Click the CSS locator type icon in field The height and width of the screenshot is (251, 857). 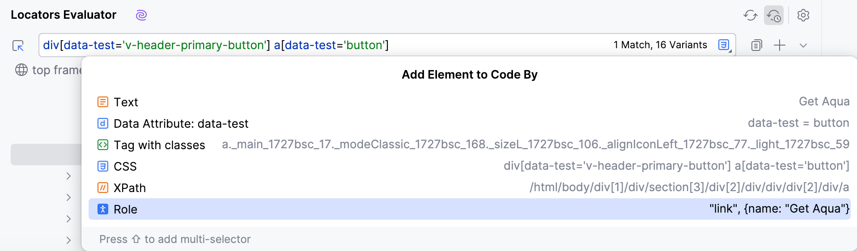click(x=724, y=45)
